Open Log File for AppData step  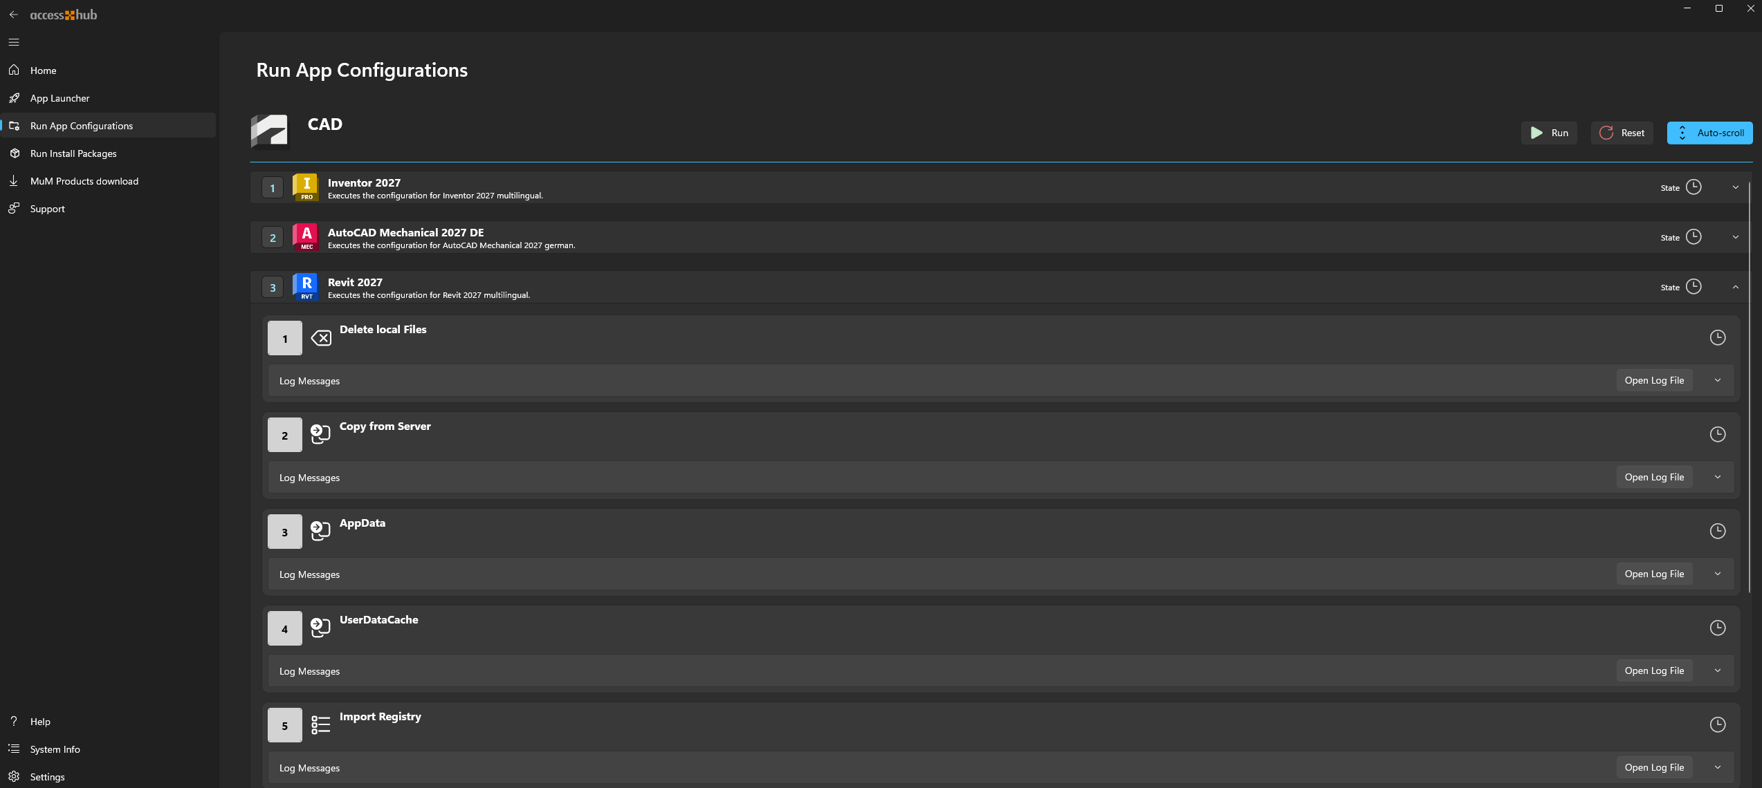tap(1654, 574)
